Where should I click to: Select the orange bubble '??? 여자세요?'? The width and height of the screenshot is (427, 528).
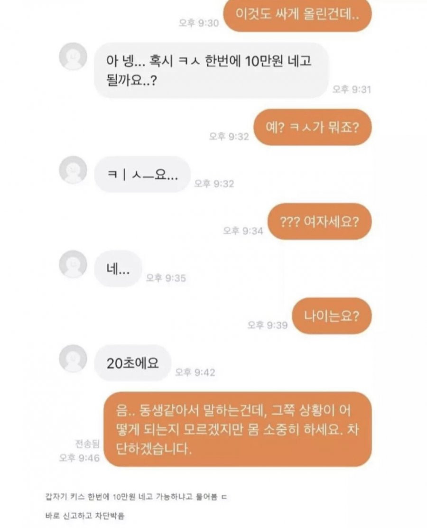320,222
